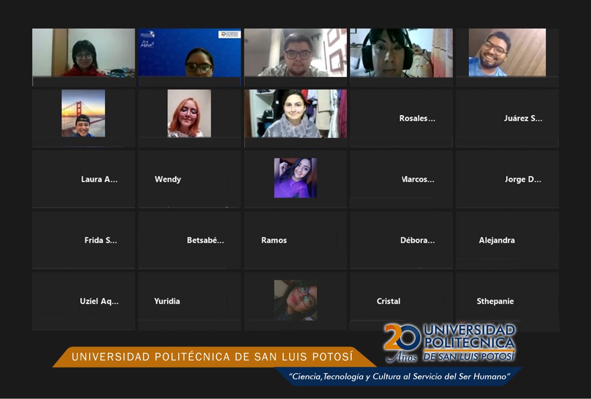Click the red-haired profile picture tile

(189, 114)
